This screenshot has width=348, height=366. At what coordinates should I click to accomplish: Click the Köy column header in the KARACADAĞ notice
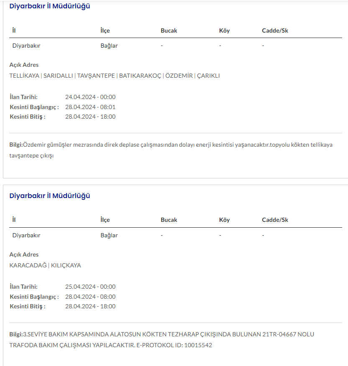pos(224,220)
